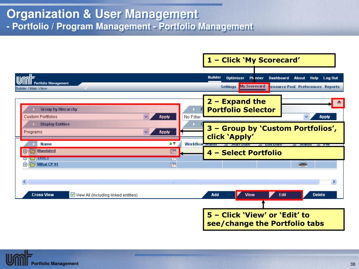Screen dimensions: 359x269
Task: Open the Programs display entities dropdown
Action: point(146,132)
